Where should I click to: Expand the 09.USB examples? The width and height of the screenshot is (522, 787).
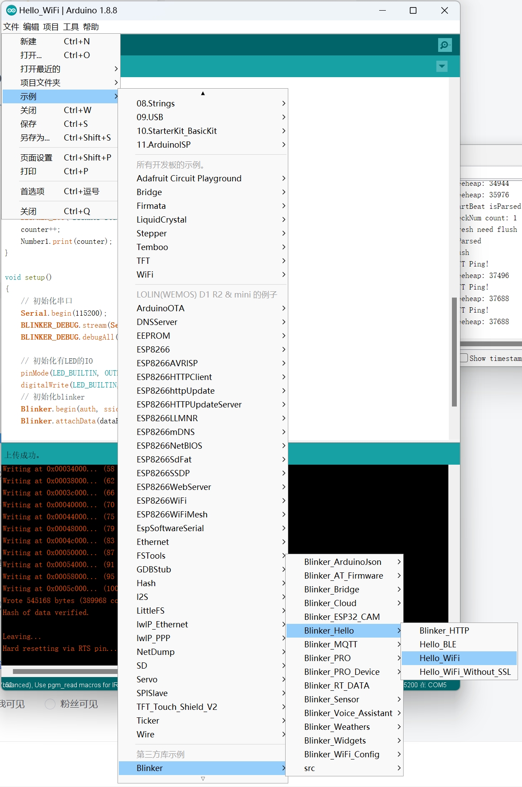pyautogui.click(x=203, y=117)
